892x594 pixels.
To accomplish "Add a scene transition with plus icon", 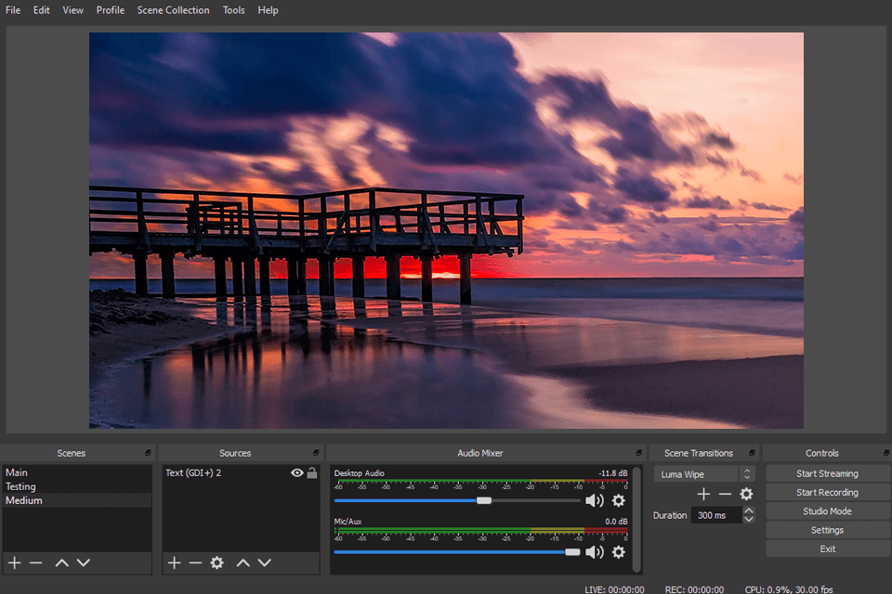I will pos(703,495).
